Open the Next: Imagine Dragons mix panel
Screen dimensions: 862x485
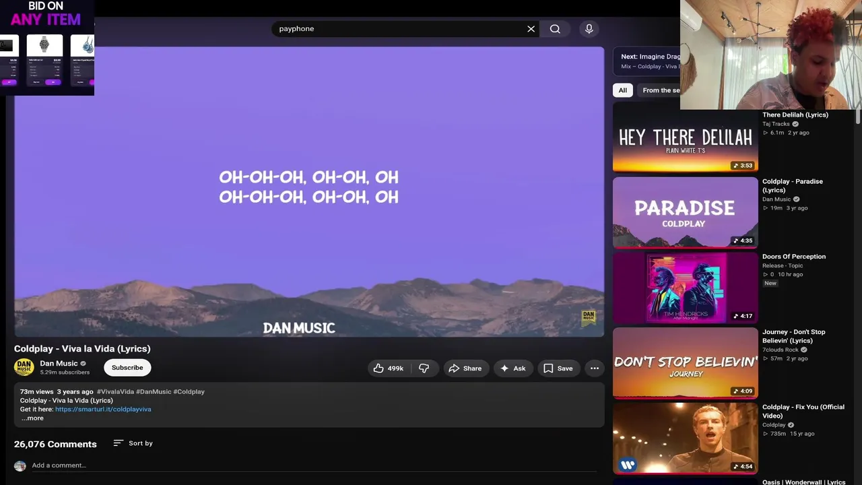[x=646, y=61]
